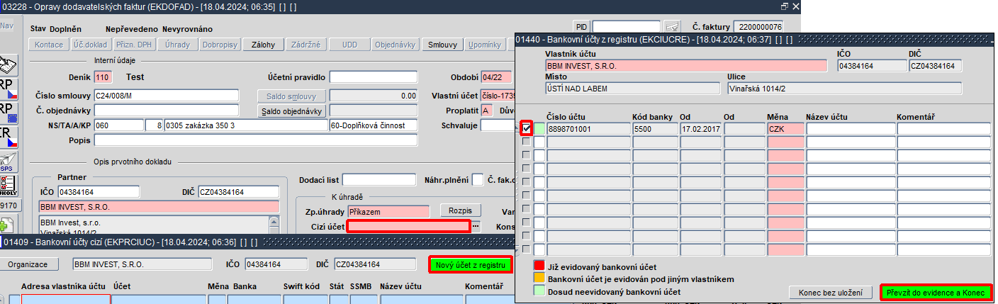The height and width of the screenshot is (304, 998).
Task: Open Smlouvy button
Action: [x=442, y=45]
